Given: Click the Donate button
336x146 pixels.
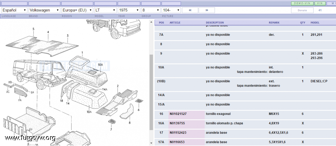Looking at the screenshot, I should pos(302,10).
